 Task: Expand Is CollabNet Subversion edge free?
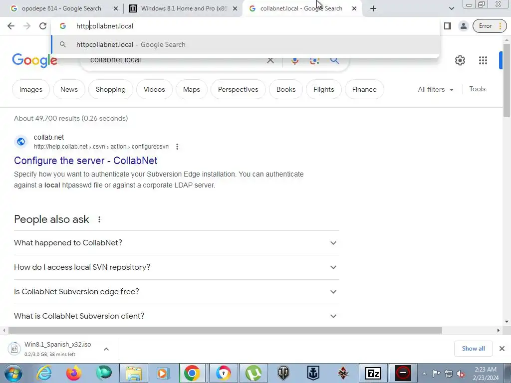click(177, 292)
